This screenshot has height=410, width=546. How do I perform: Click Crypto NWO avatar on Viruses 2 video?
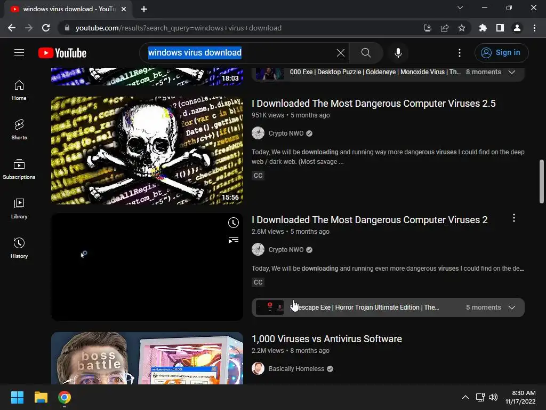(258, 250)
